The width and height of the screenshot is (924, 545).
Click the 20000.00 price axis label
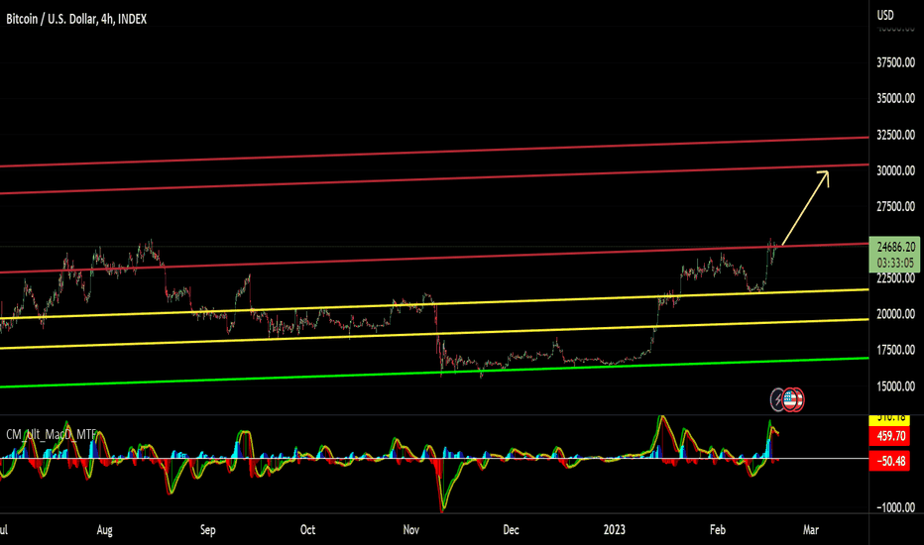click(895, 315)
